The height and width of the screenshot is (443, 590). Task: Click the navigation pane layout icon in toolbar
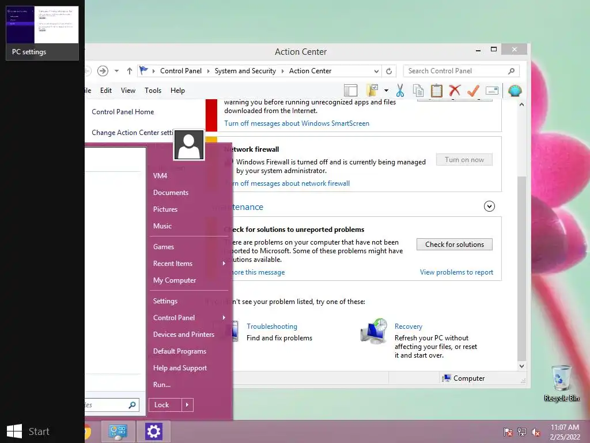click(x=350, y=91)
